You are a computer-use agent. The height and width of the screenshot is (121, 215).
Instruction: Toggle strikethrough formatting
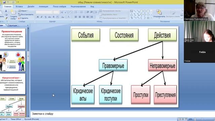[49, 17]
